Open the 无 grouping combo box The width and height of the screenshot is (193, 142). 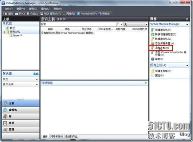pos(136,24)
